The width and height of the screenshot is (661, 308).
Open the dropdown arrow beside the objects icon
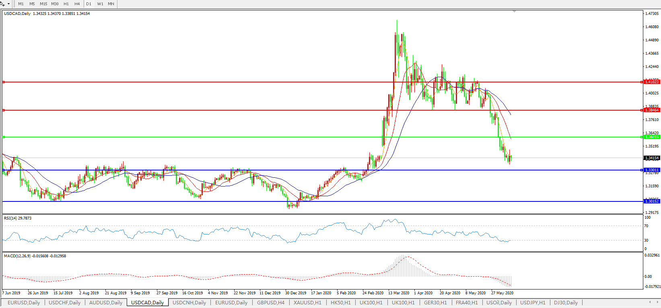8,4
